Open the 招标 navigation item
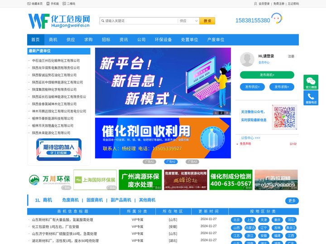This screenshot has height=244, width=326. pos(106,40)
